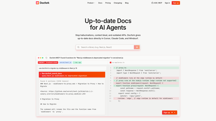Click the red window dot
This screenshot has height=121, width=216.
38,58
